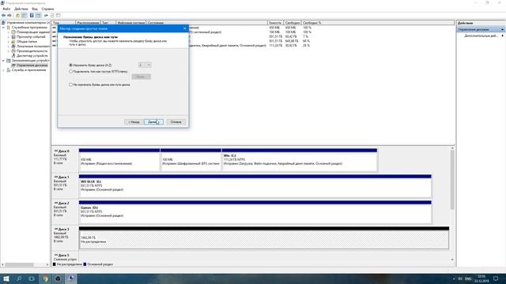The width and height of the screenshot is (506, 284).
Task: Click the Обзор button in the wizard
Action: coord(141,77)
